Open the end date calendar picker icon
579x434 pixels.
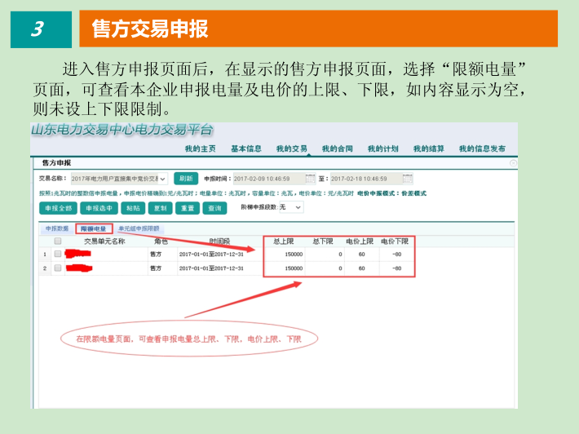(x=408, y=179)
